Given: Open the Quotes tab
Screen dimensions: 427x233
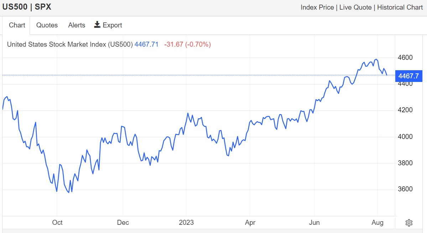Looking at the screenshot, I should point(47,25).
